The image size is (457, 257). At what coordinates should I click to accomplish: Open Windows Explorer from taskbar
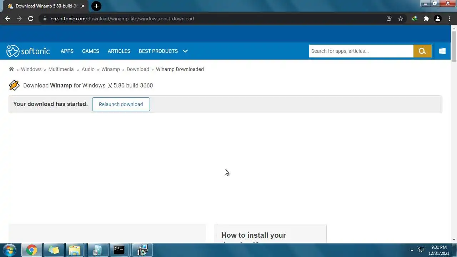click(x=75, y=250)
